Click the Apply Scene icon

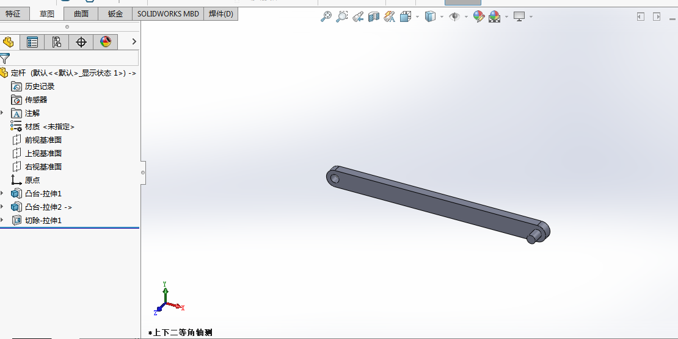pyautogui.click(x=494, y=16)
